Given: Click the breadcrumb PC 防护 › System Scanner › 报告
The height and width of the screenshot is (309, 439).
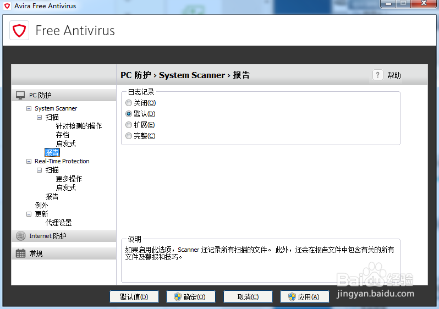Looking at the screenshot, I should [x=185, y=75].
